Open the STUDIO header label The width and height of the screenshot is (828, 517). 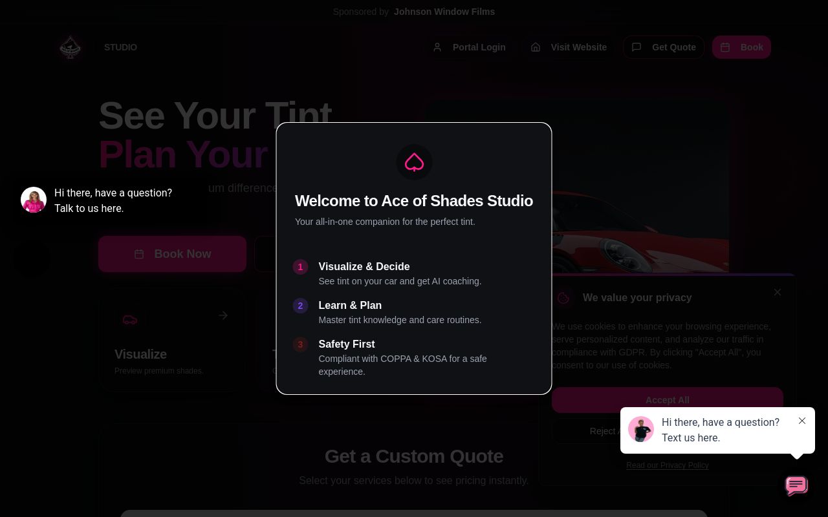(120, 47)
